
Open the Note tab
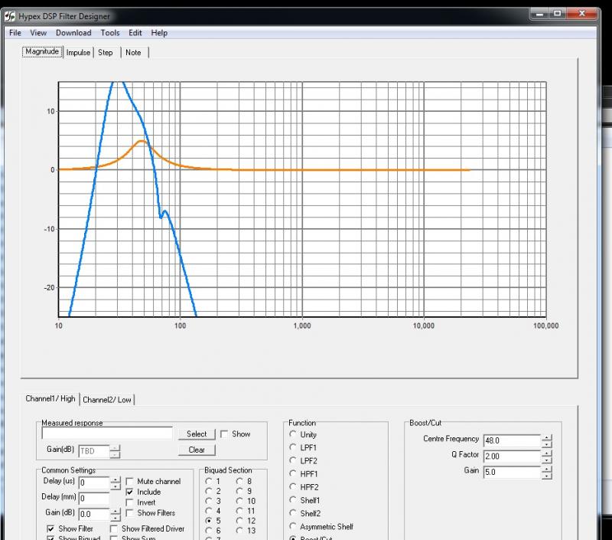pyautogui.click(x=133, y=52)
